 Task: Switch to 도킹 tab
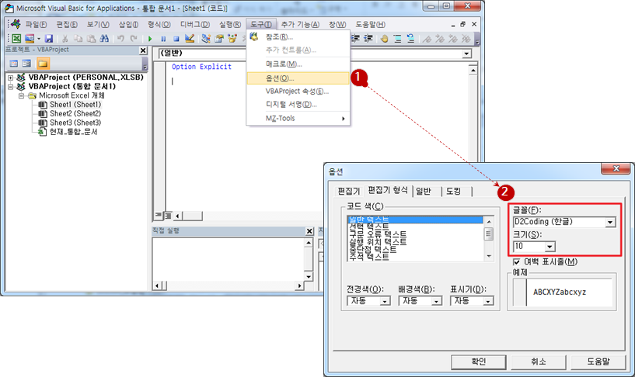[x=454, y=191]
